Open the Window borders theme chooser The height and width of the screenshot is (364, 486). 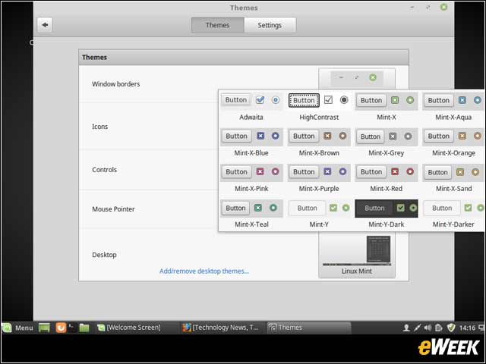(x=357, y=78)
